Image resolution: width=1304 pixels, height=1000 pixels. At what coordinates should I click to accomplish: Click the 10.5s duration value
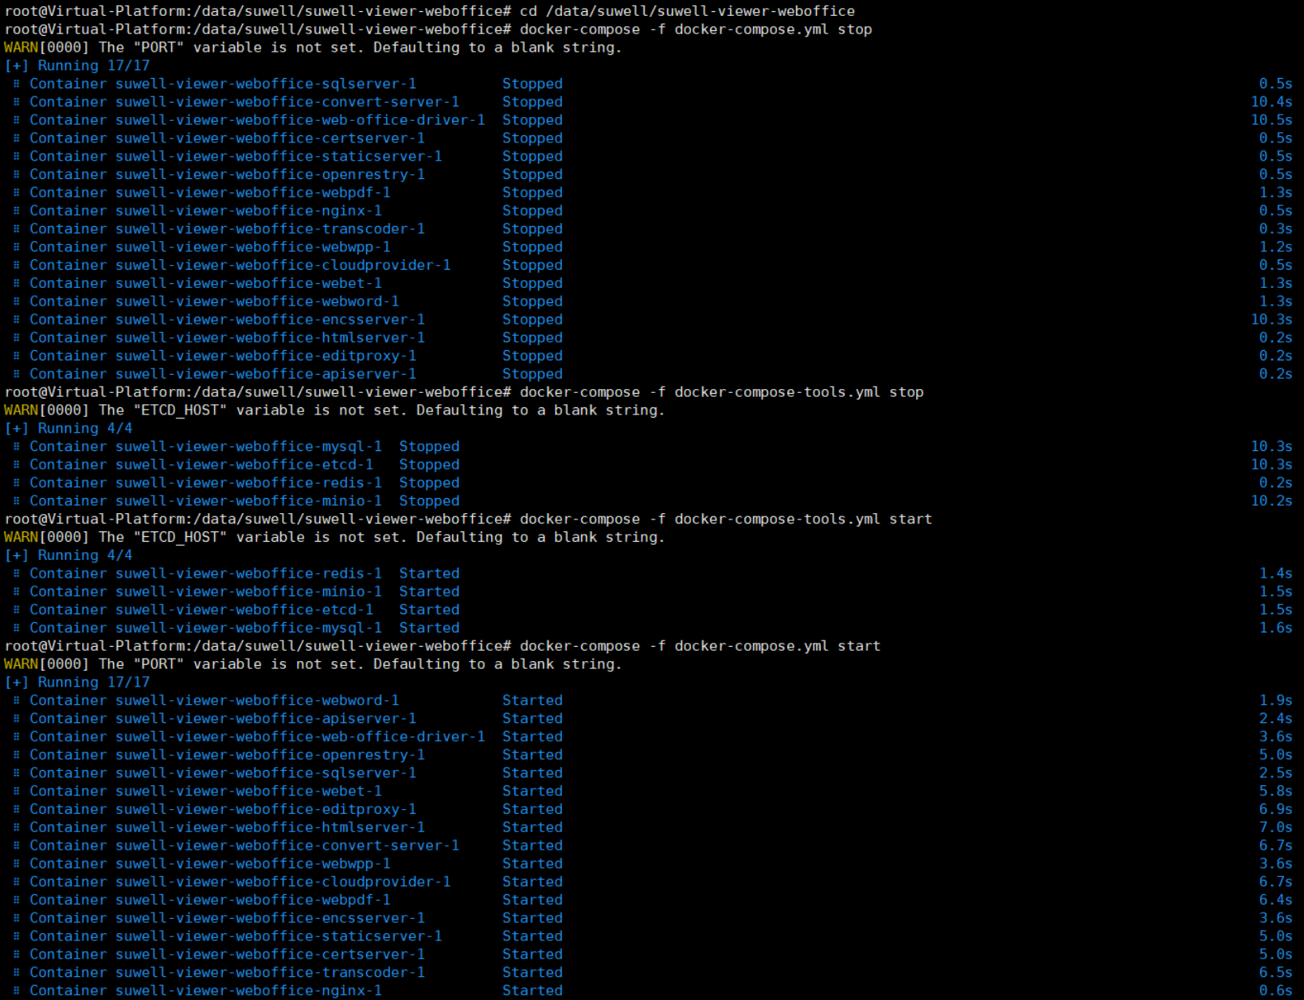(x=1271, y=120)
